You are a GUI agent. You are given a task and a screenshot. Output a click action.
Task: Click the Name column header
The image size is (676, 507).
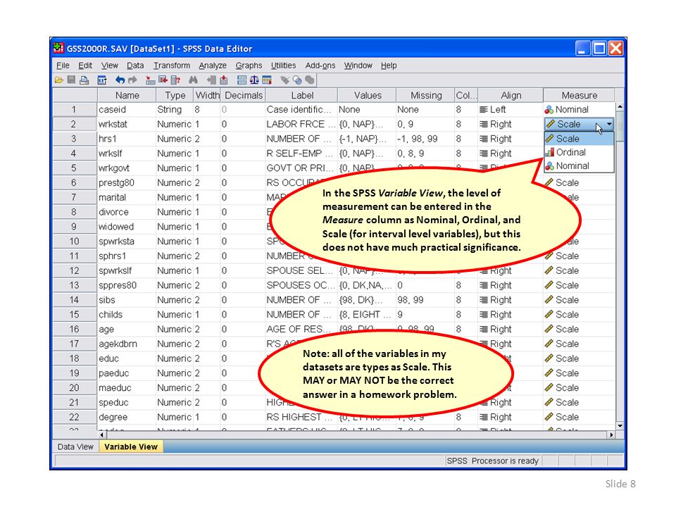click(127, 95)
